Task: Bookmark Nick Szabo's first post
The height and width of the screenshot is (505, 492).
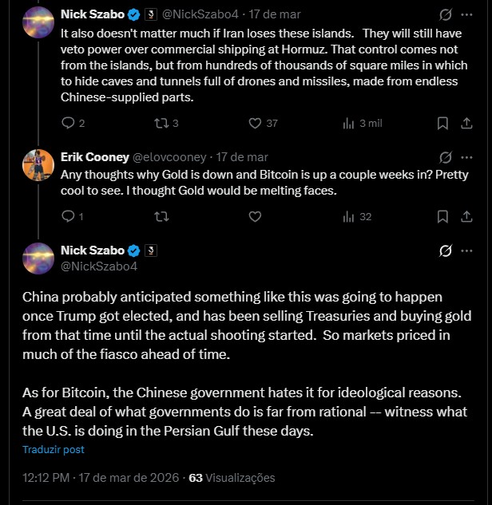Action: coord(442,123)
